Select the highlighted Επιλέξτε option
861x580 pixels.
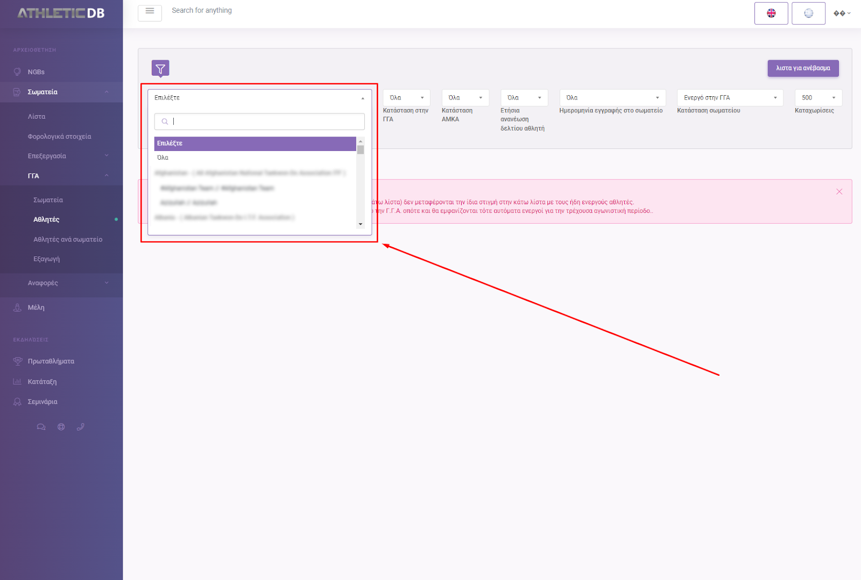pyautogui.click(x=255, y=144)
